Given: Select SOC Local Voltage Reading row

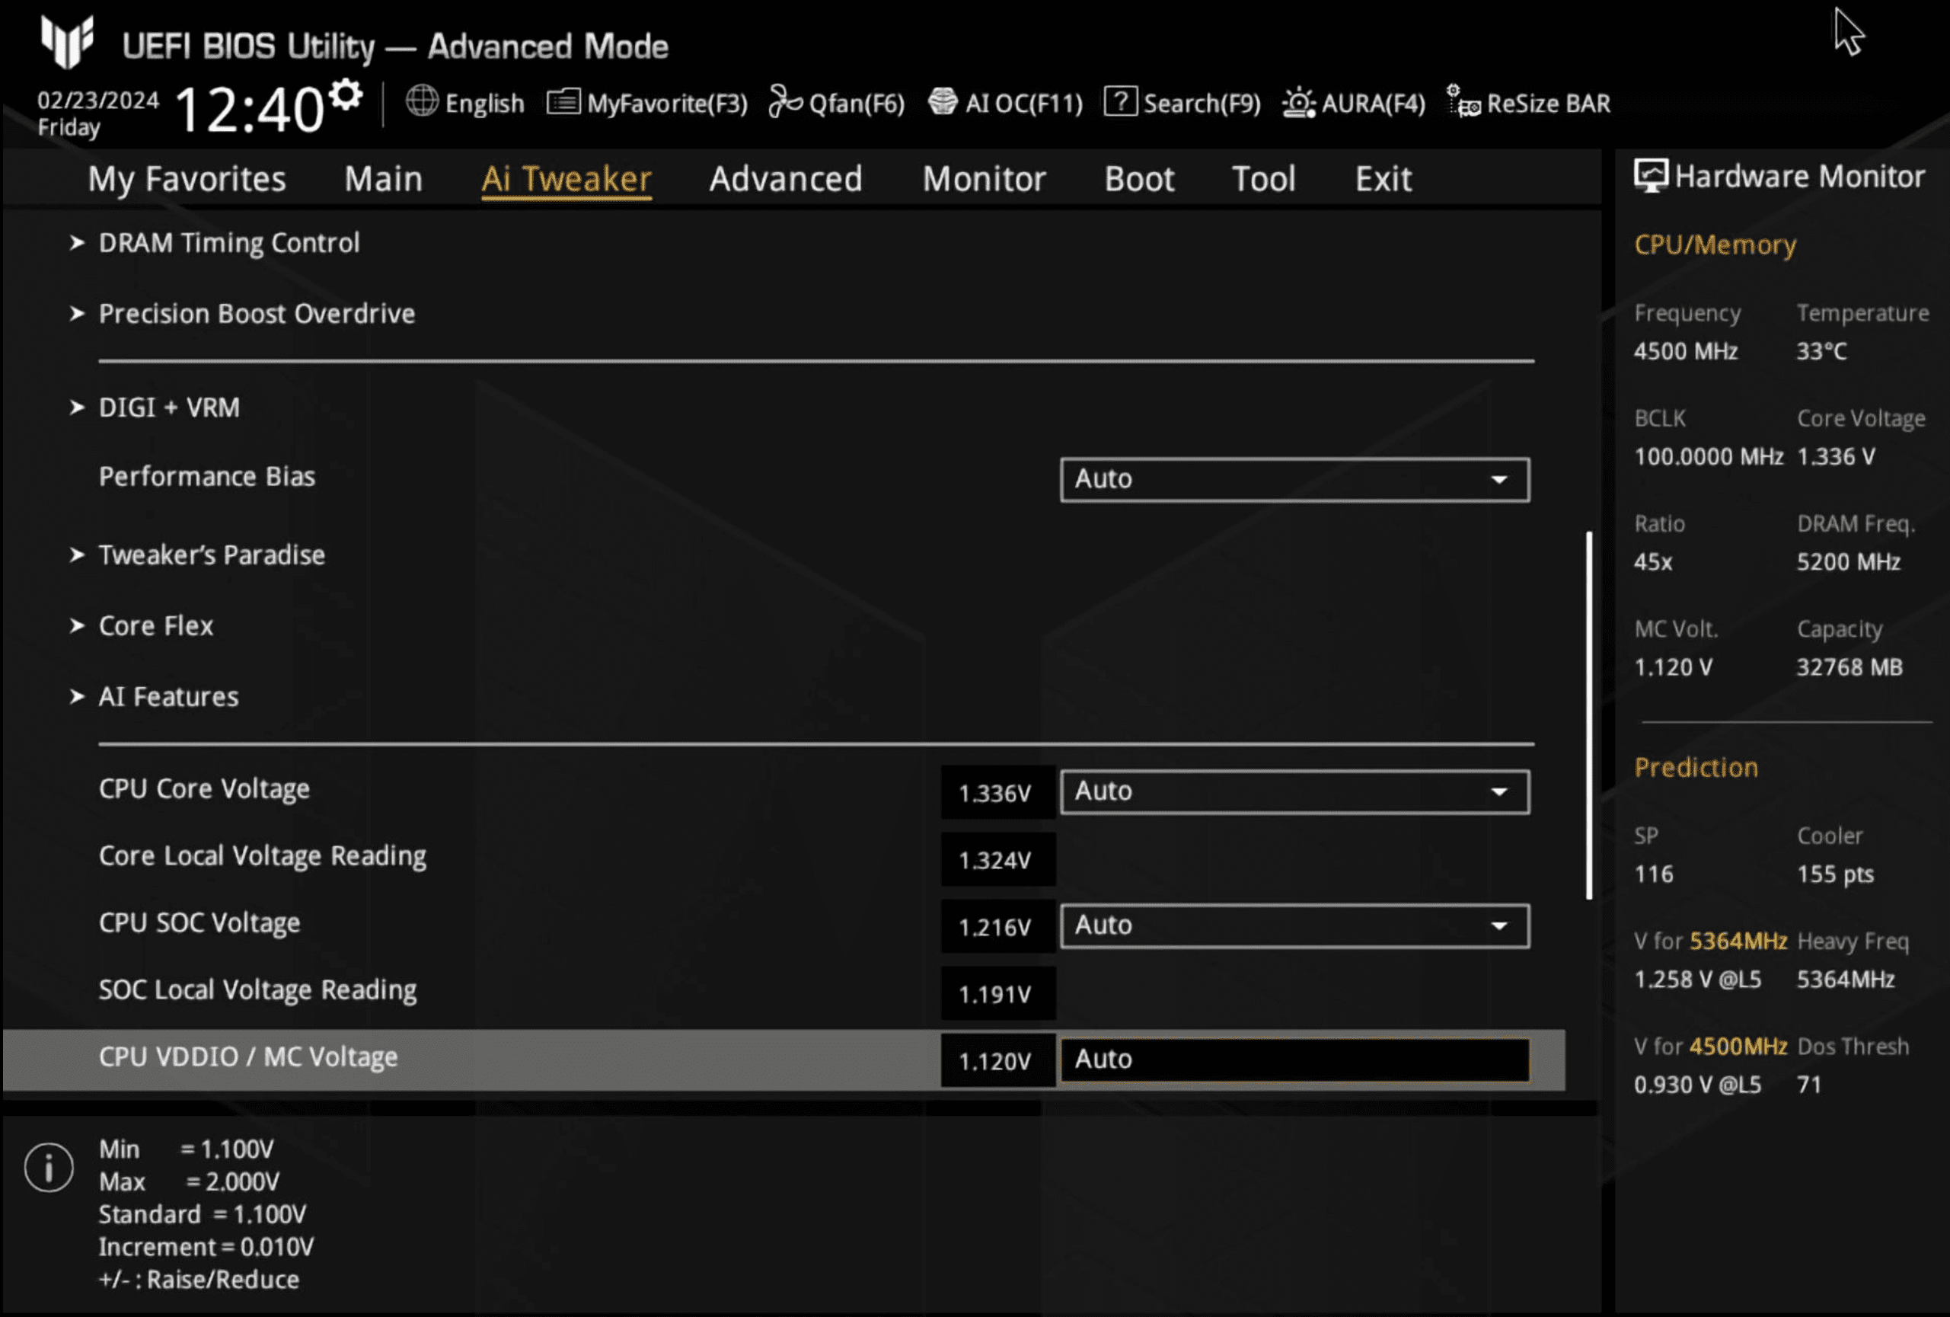Looking at the screenshot, I should pyautogui.click(x=257, y=990).
